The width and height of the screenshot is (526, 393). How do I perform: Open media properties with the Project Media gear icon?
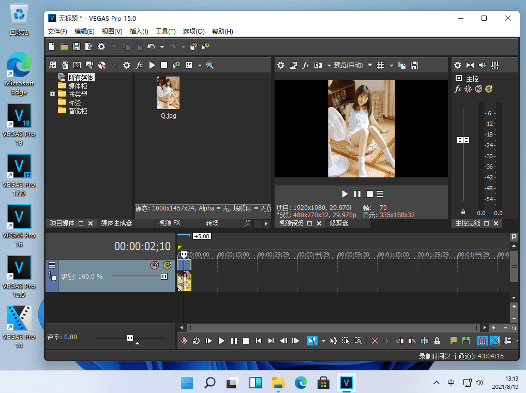[127, 65]
